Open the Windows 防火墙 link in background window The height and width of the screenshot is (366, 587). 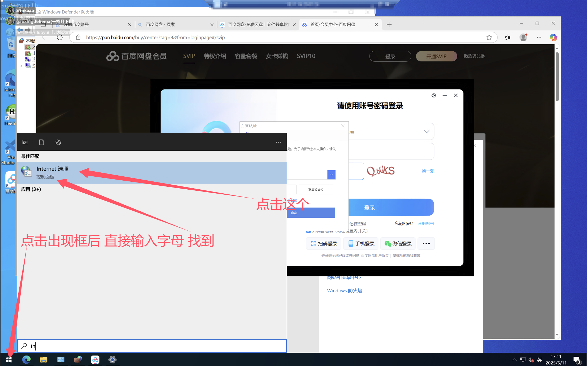click(345, 291)
